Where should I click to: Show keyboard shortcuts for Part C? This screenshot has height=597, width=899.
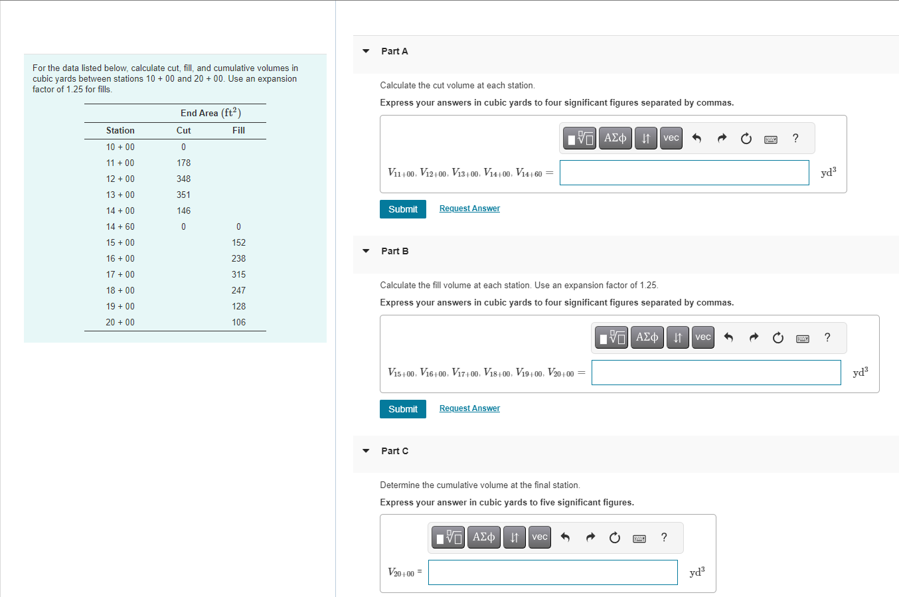point(639,539)
